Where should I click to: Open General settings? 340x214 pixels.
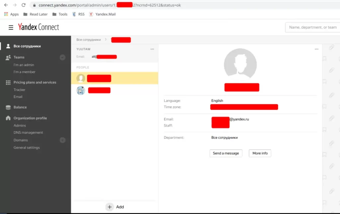pos(27,147)
